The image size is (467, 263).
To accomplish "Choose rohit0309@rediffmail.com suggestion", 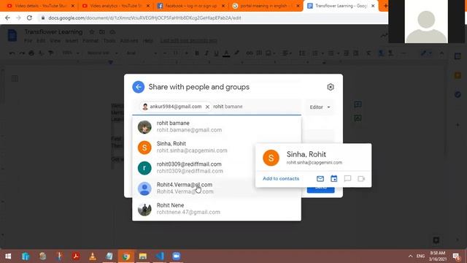I will (194, 168).
